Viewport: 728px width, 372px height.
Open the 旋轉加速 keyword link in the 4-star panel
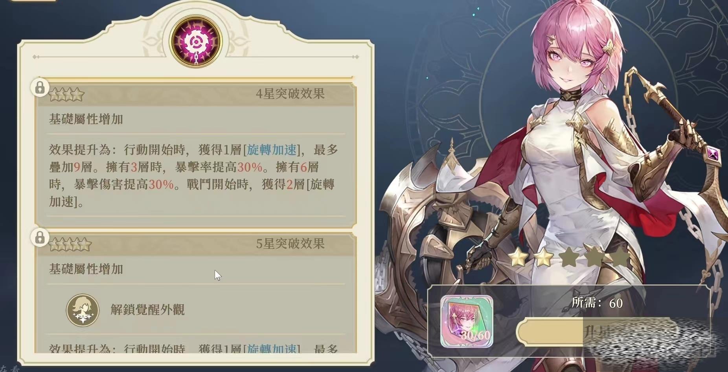(x=271, y=150)
